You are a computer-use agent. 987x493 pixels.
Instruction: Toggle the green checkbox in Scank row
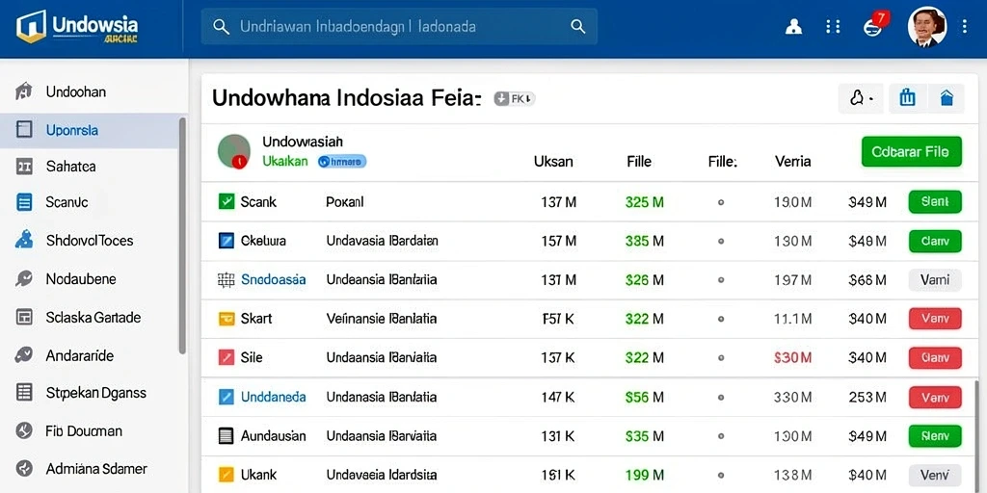pos(226,202)
